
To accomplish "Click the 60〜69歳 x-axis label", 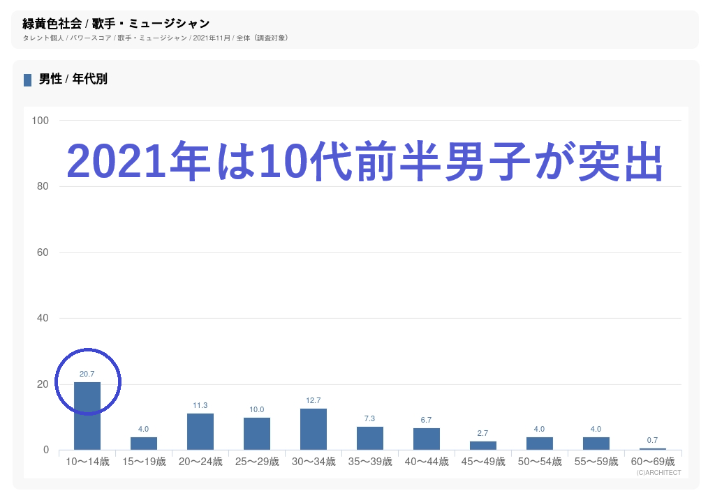I will tap(653, 462).
